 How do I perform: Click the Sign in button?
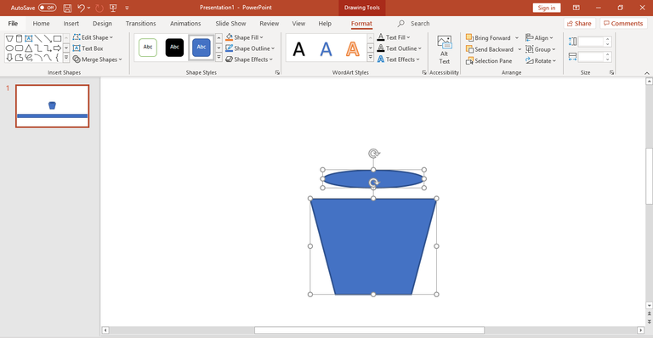pyautogui.click(x=547, y=8)
